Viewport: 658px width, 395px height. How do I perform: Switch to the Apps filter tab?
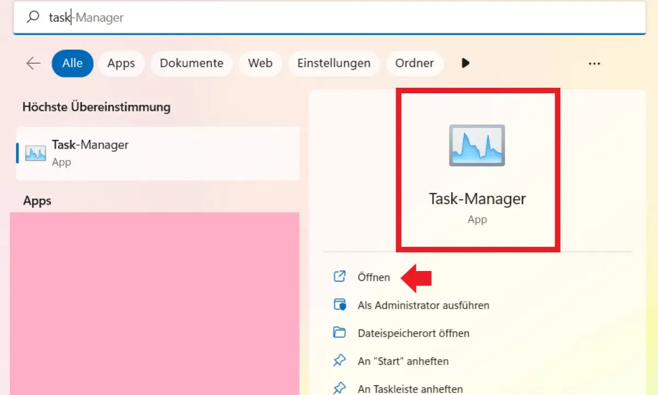(121, 63)
